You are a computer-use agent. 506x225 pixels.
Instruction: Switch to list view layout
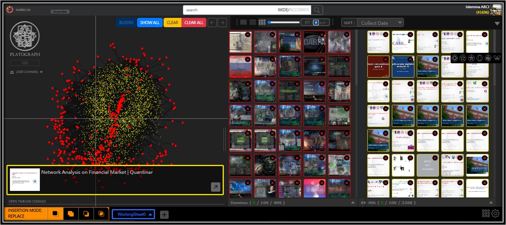pos(253,22)
